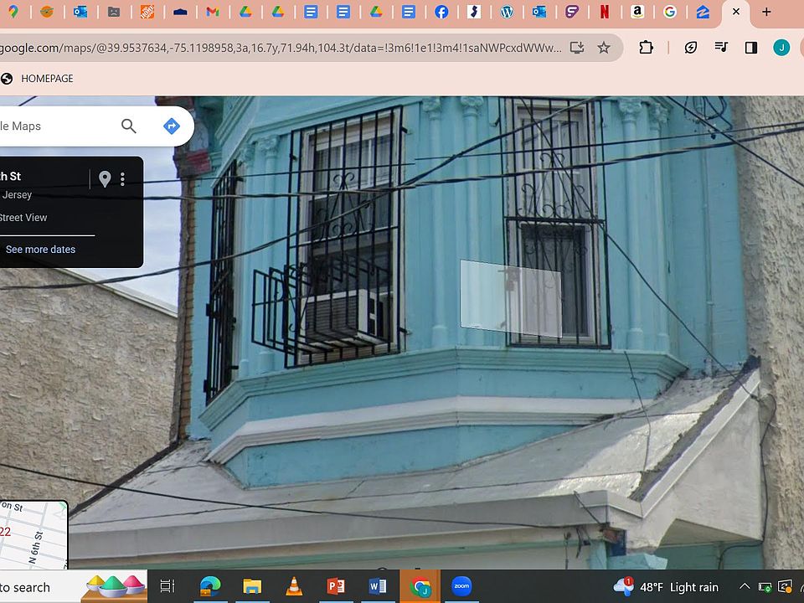Switch to the Home Depot tab
This screenshot has width=804, height=603.
pyautogui.click(x=147, y=11)
